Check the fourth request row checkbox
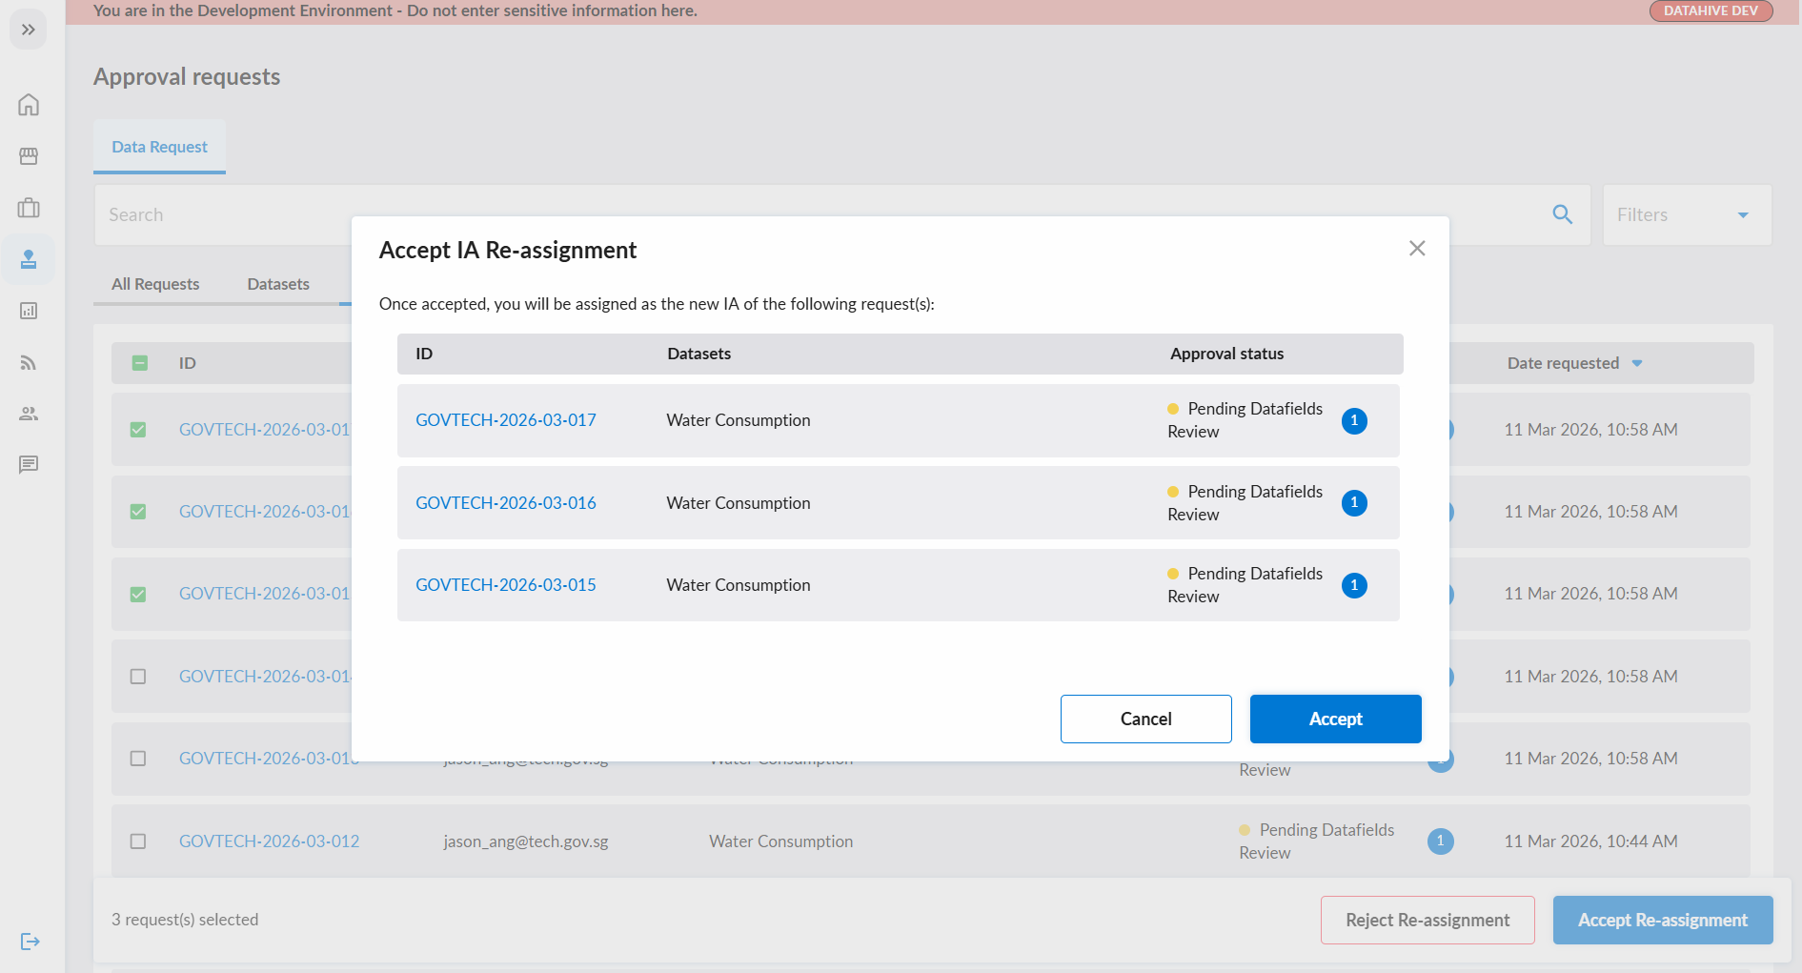The image size is (1802, 973). tap(138, 677)
